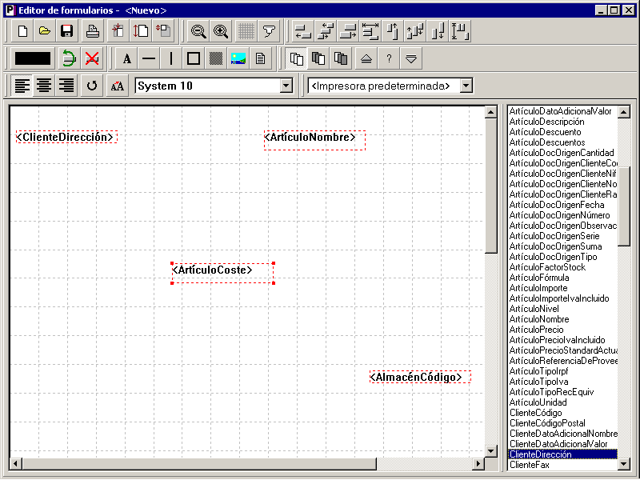
Task: Expand the Impresora predeterminada printer dropdown
Action: (466, 86)
